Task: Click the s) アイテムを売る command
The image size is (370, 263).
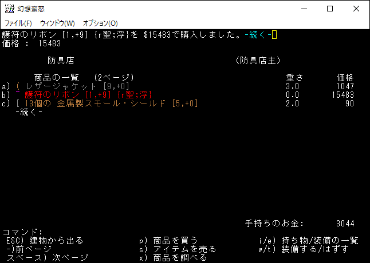Action: point(178,249)
